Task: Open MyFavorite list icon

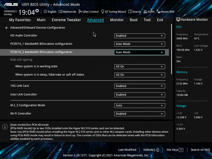Action: (x=61, y=12)
